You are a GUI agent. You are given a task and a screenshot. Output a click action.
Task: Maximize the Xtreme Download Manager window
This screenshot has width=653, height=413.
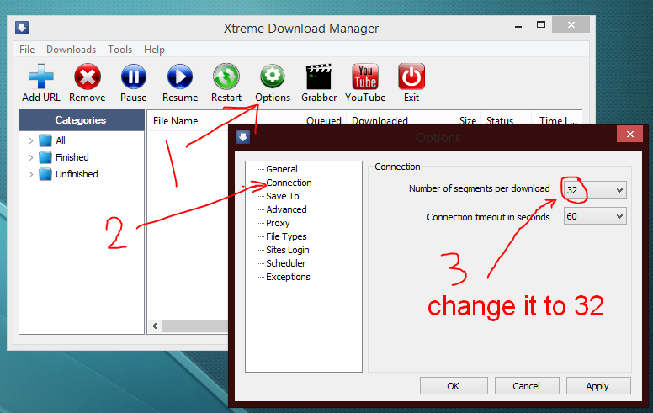(540, 25)
